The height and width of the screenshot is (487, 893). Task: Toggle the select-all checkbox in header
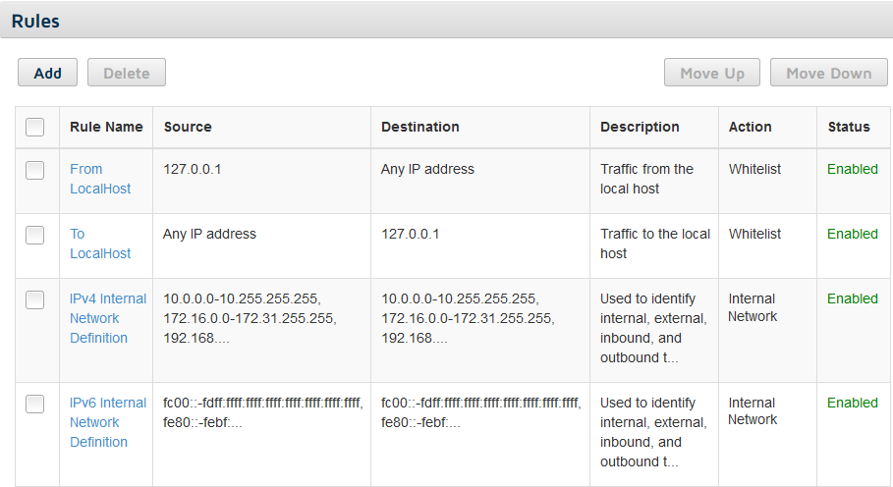[x=34, y=127]
